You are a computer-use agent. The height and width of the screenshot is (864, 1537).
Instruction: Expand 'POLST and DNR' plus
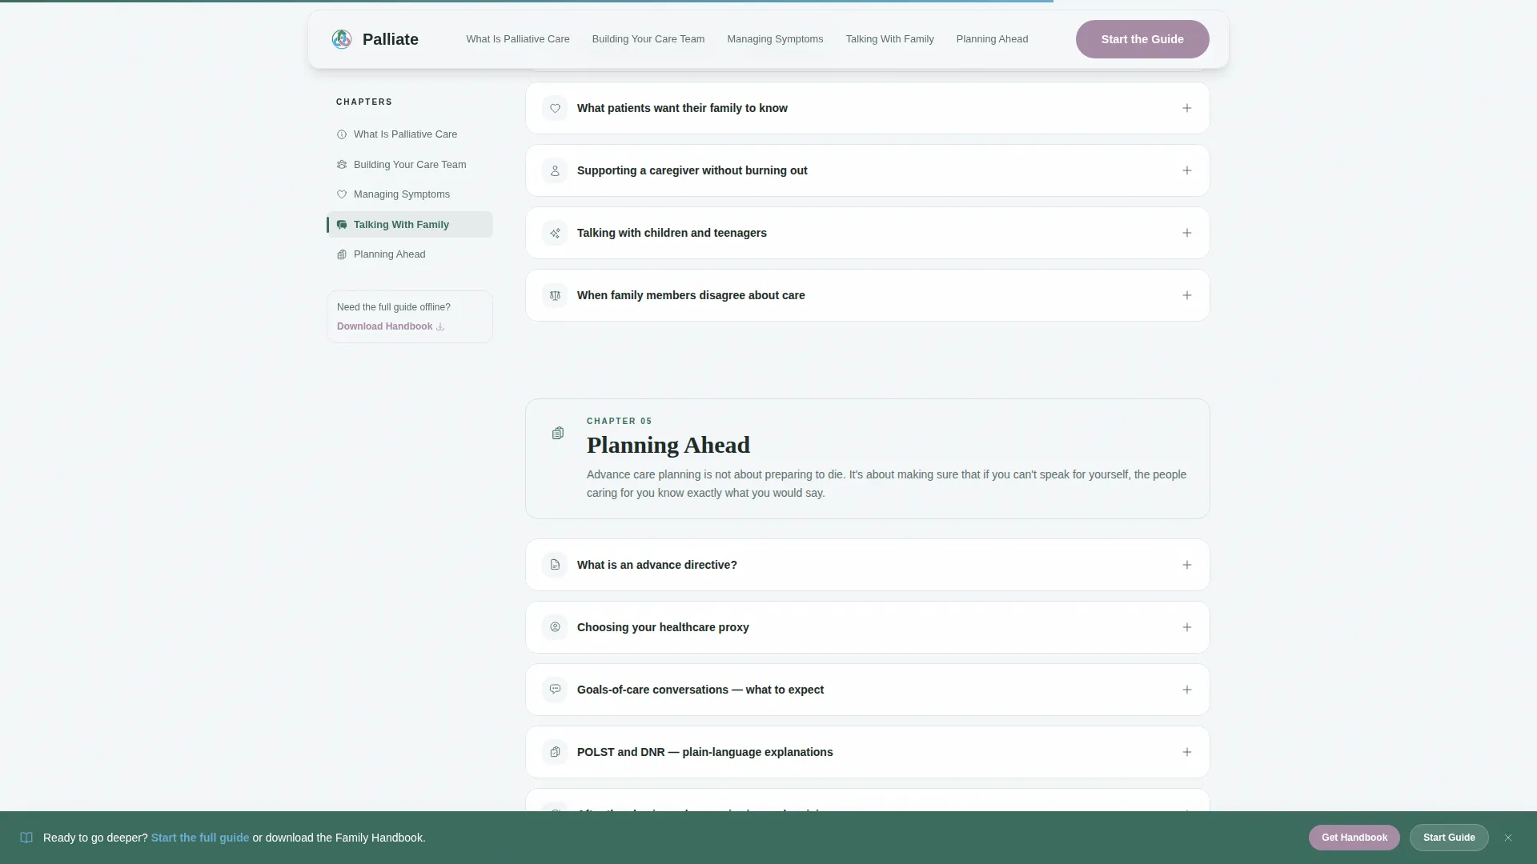(1187, 752)
